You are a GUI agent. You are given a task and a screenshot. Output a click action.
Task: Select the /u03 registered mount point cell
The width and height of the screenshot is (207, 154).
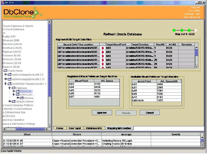click(x=81, y=84)
